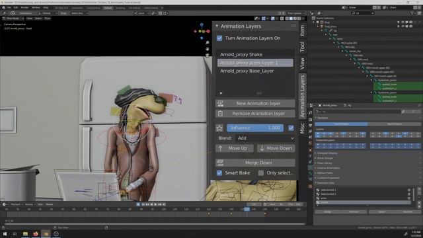423x238 pixels.
Task: Open the Blend mode dropdown showing Add
Action: [266, 138]
